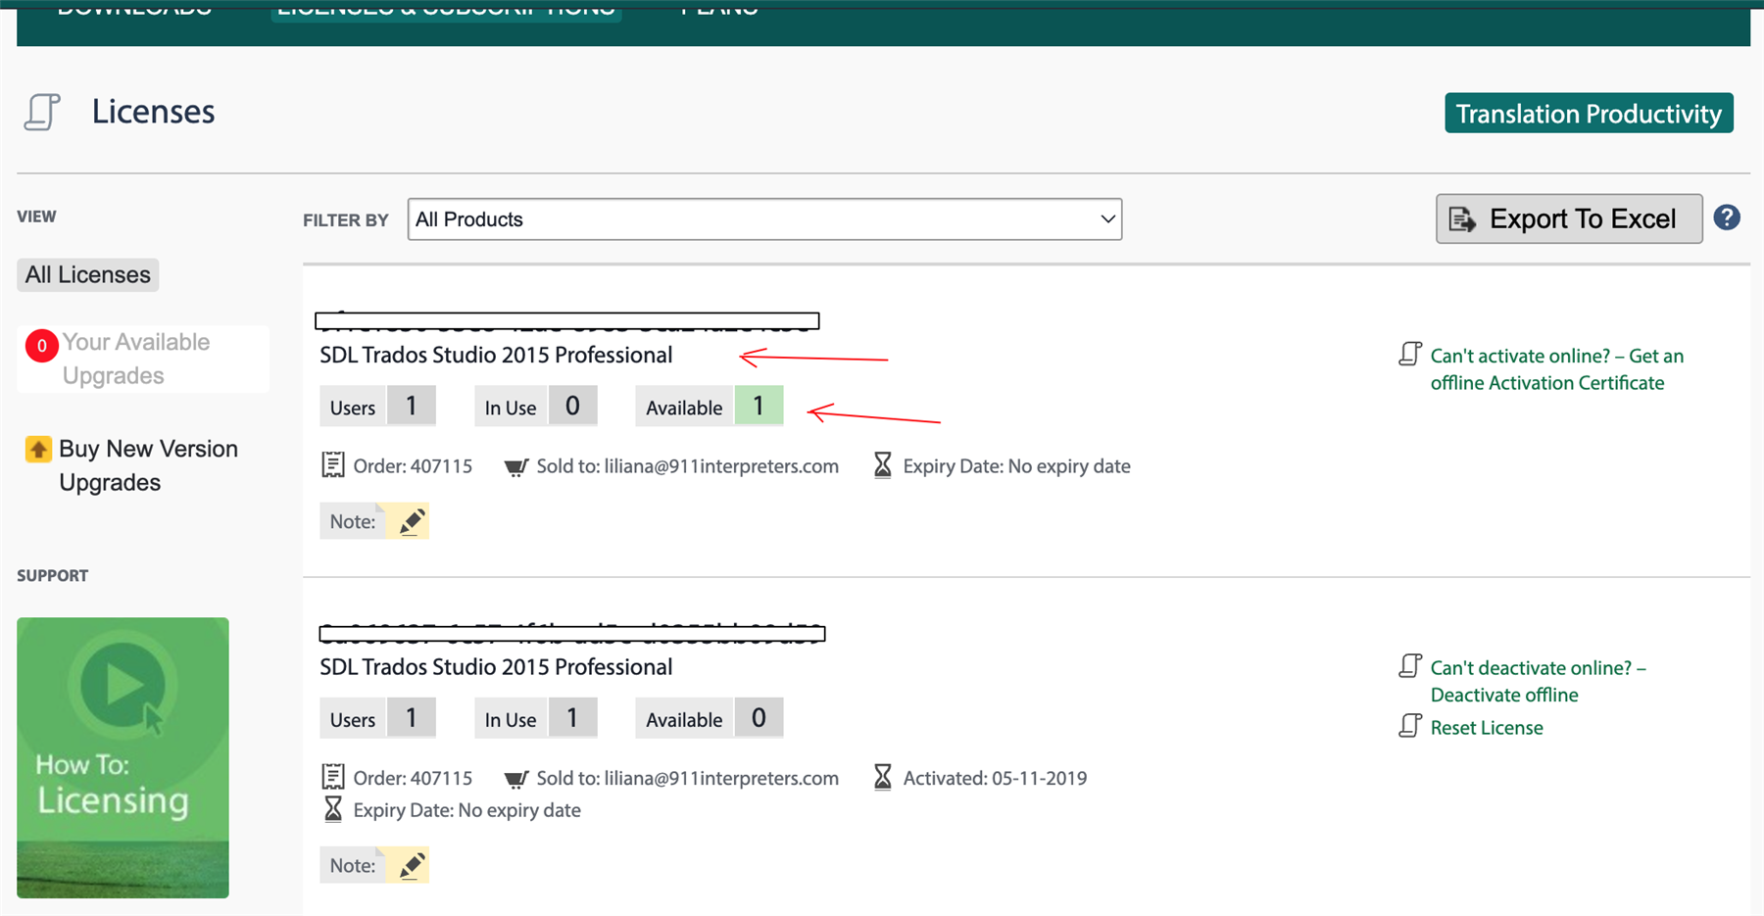This screenshot has width=1764, height=916.
Task: Open Can't deactivate online Deactivate offline link
Action: click(x=1538, y=681)
